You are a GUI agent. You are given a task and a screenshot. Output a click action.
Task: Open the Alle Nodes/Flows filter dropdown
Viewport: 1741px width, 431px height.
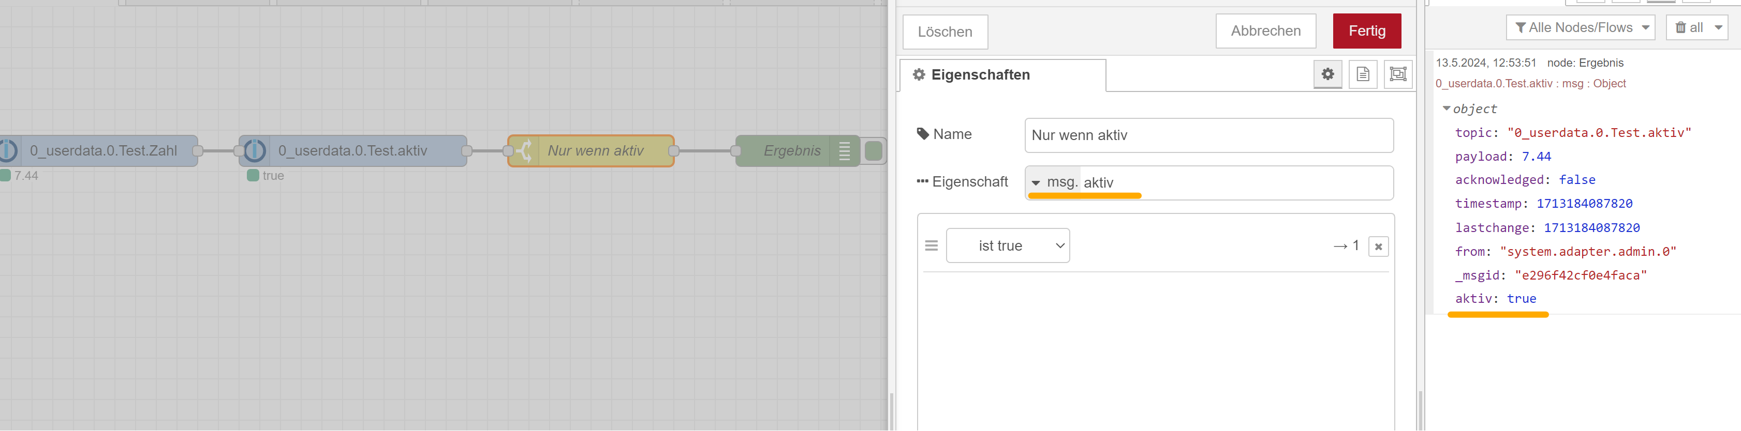point(1580,28)
